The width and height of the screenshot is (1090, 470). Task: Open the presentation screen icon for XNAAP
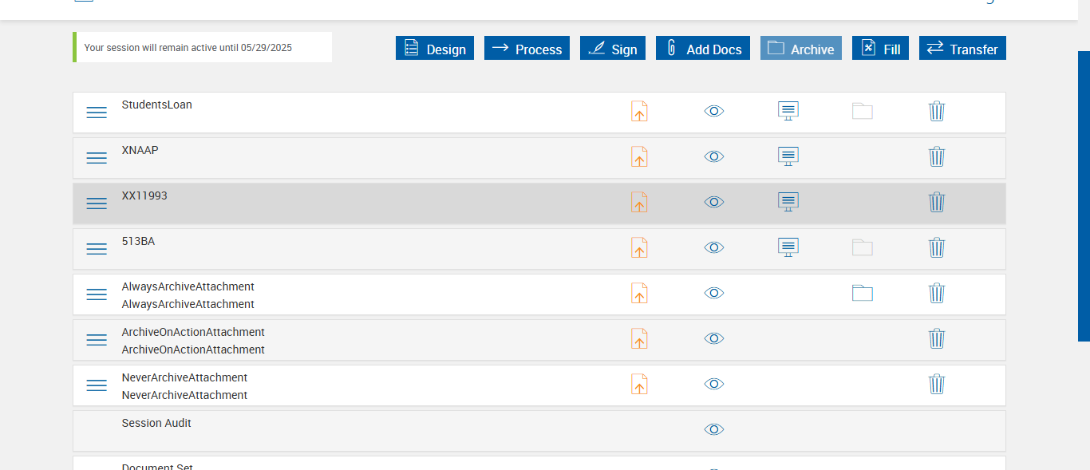(x=788, y=156)
